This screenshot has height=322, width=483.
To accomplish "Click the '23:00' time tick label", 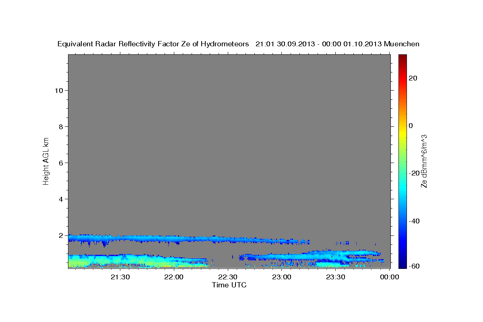I will point(281,277).
